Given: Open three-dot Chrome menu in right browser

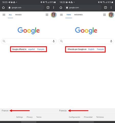Looking at the screenshot, I should point(111,8).
